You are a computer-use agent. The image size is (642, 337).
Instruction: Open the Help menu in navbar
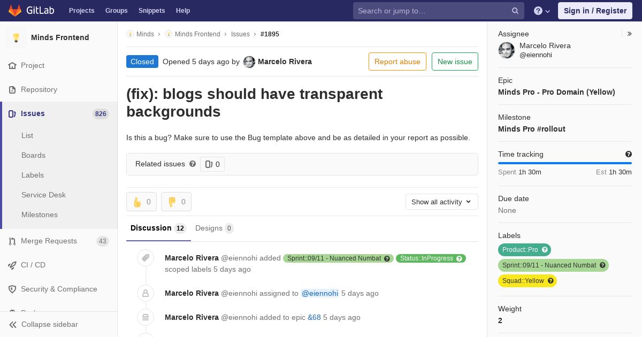(183, 11)
